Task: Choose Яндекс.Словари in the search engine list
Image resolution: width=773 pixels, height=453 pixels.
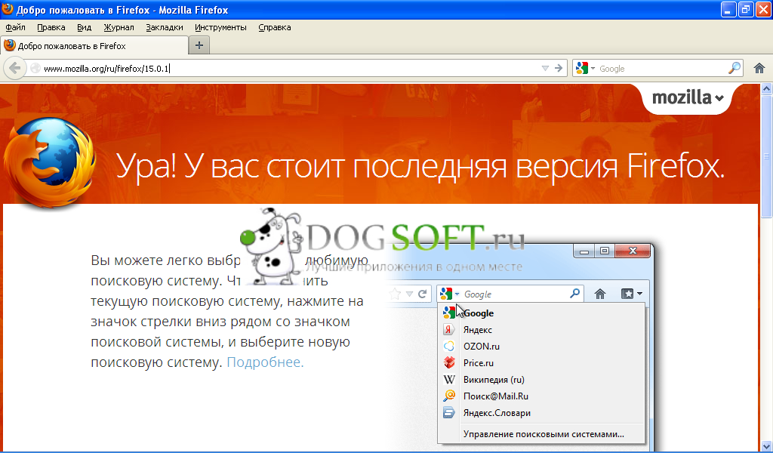Action: [541, 413]
